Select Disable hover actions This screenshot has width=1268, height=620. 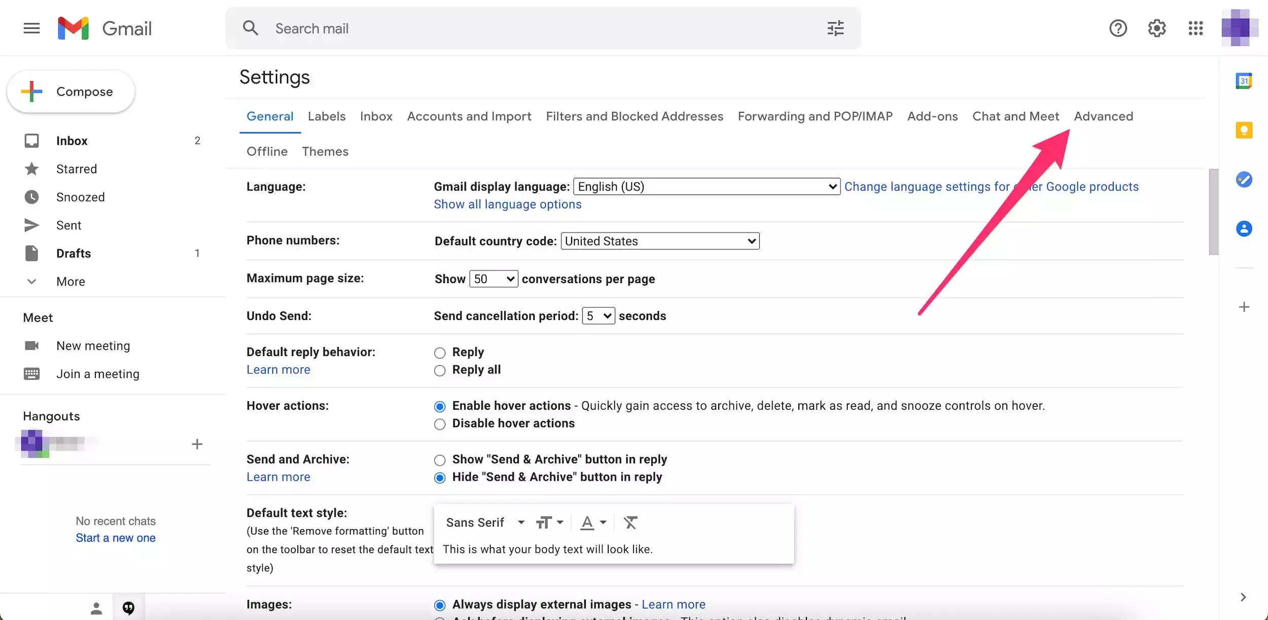click(440, 424)
